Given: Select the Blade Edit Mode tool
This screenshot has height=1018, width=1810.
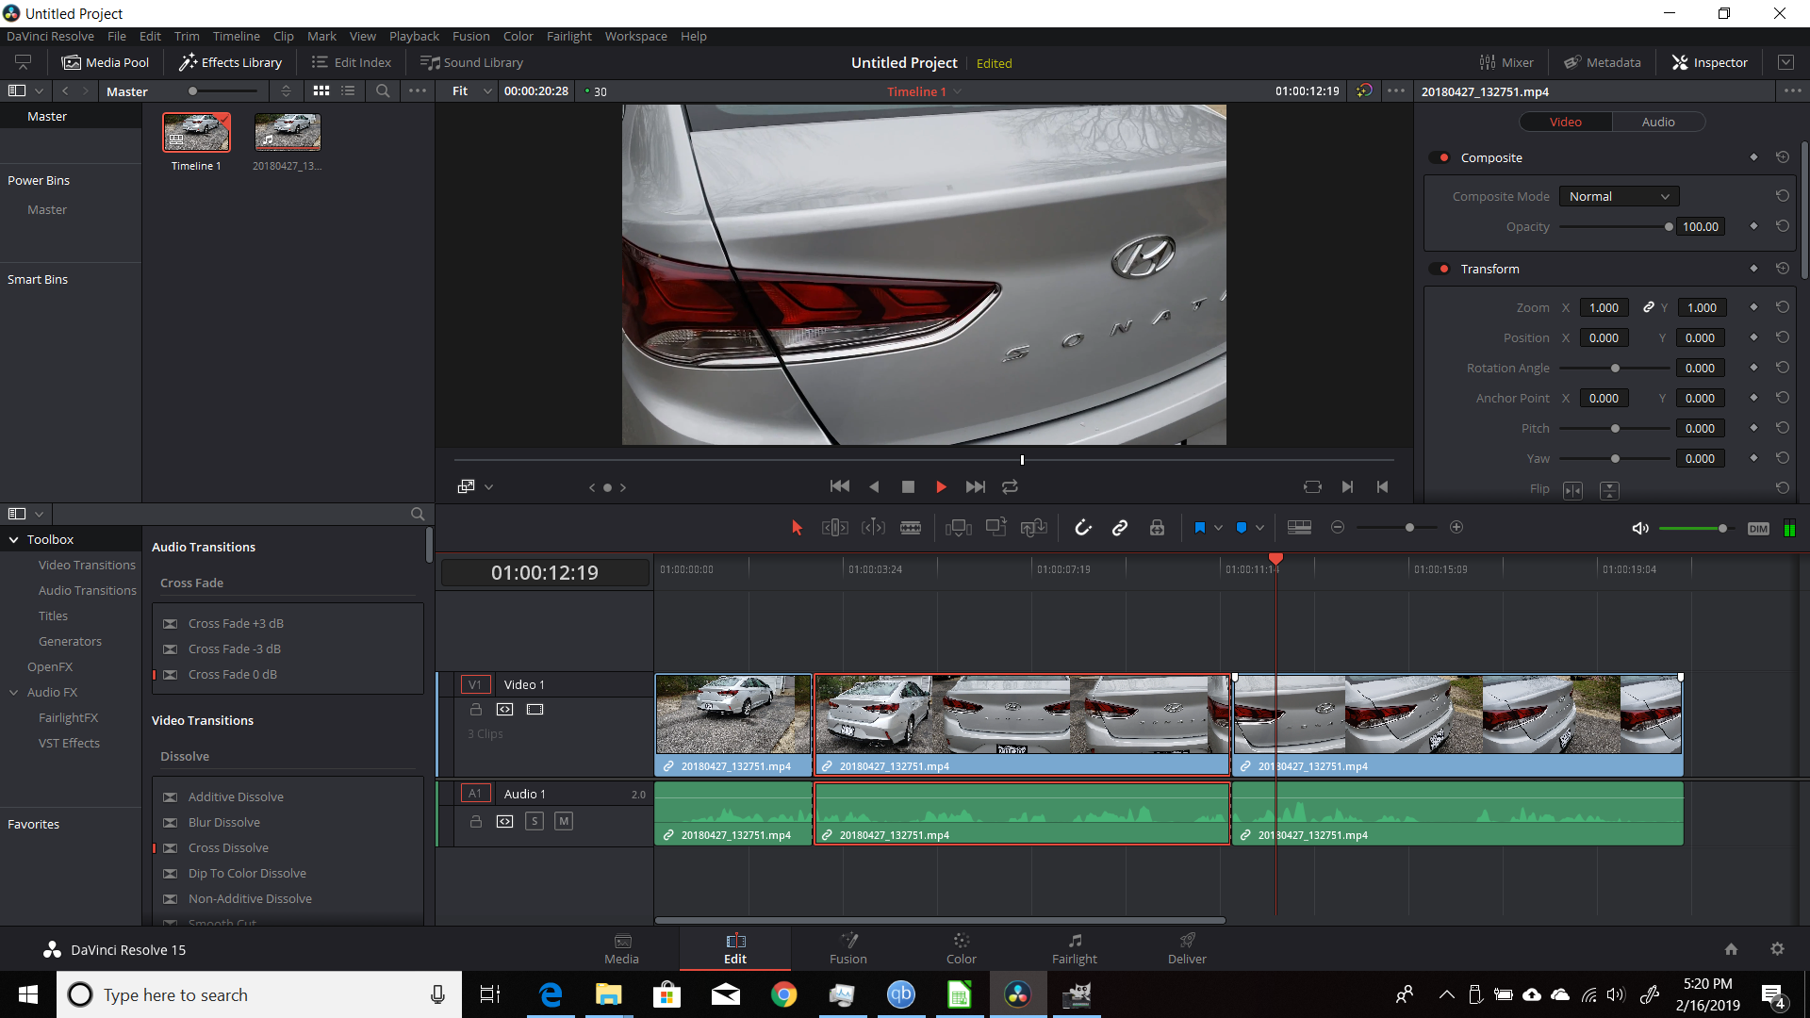Looking at the screenshot, I should pyautogui.click(x=911, y=528).
